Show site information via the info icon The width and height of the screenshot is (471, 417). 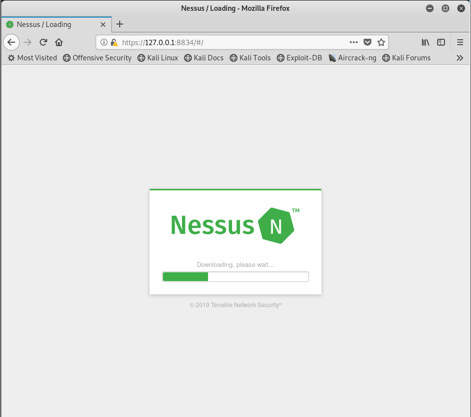(104, 42)
